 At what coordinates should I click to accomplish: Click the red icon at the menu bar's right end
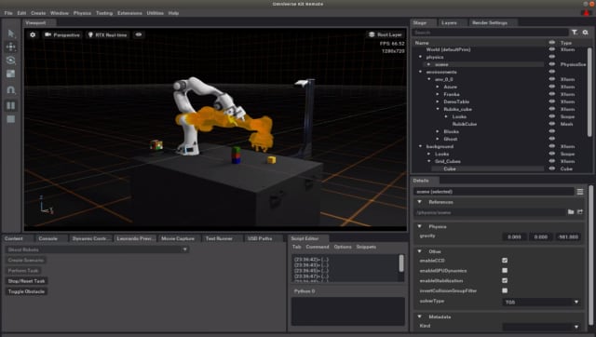pos(586,12)
